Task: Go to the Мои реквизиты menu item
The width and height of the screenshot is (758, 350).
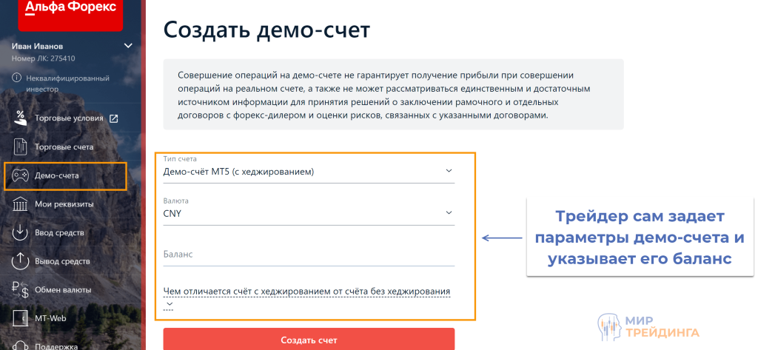Action: tap(64, 204)
